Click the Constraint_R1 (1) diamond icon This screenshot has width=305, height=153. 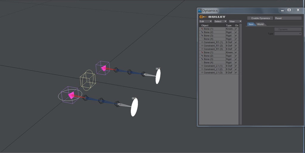click(x=202, y=42)
